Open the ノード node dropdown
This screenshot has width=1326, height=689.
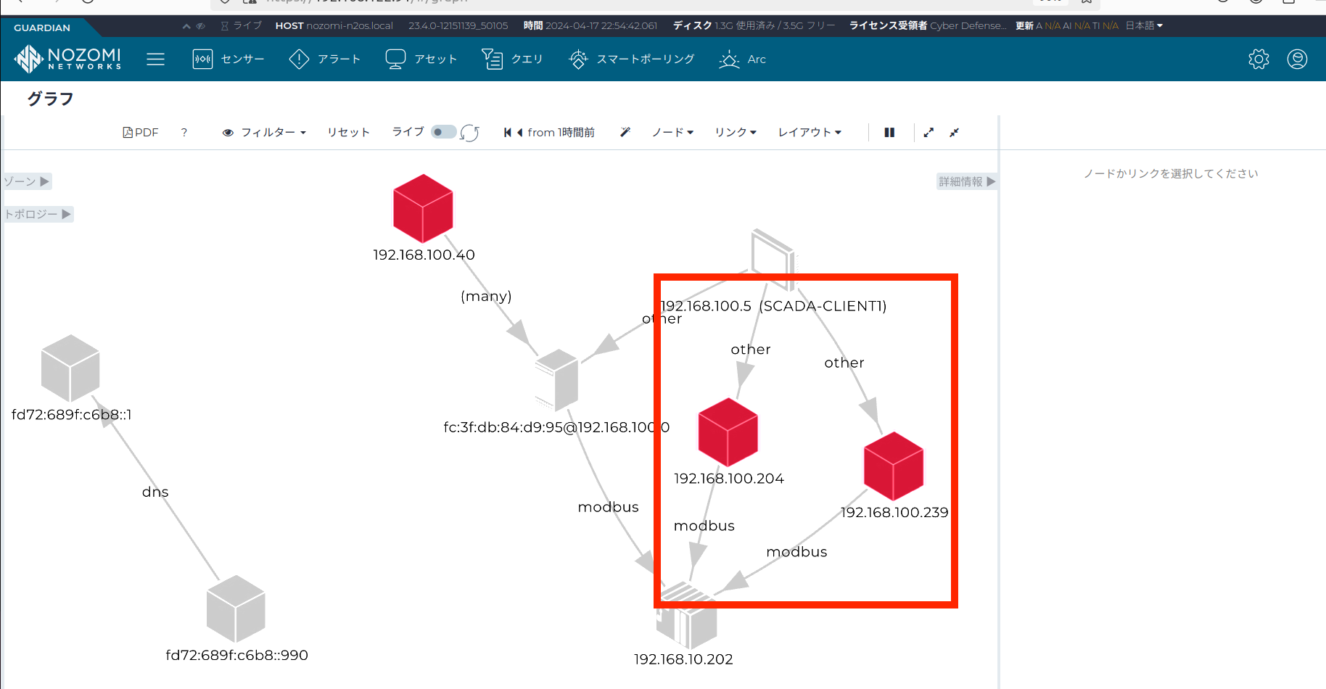[x=672, y=132]
